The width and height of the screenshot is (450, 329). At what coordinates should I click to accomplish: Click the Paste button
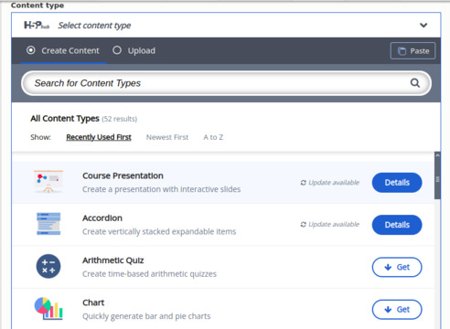[412, 51]
